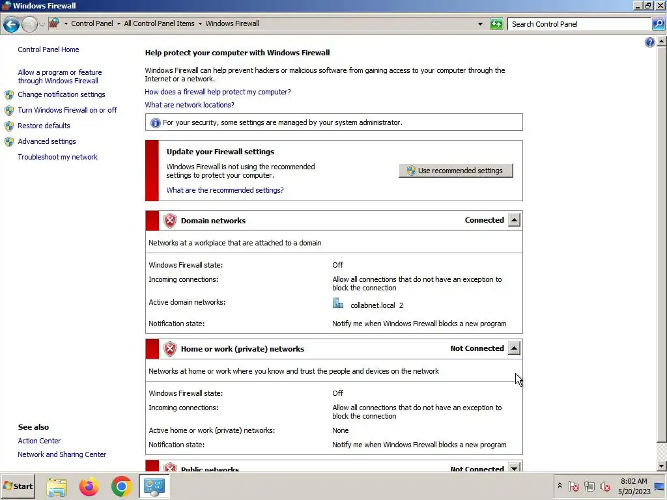
Task: Select Windows Firewall breadcrumb
Action: 232,24
